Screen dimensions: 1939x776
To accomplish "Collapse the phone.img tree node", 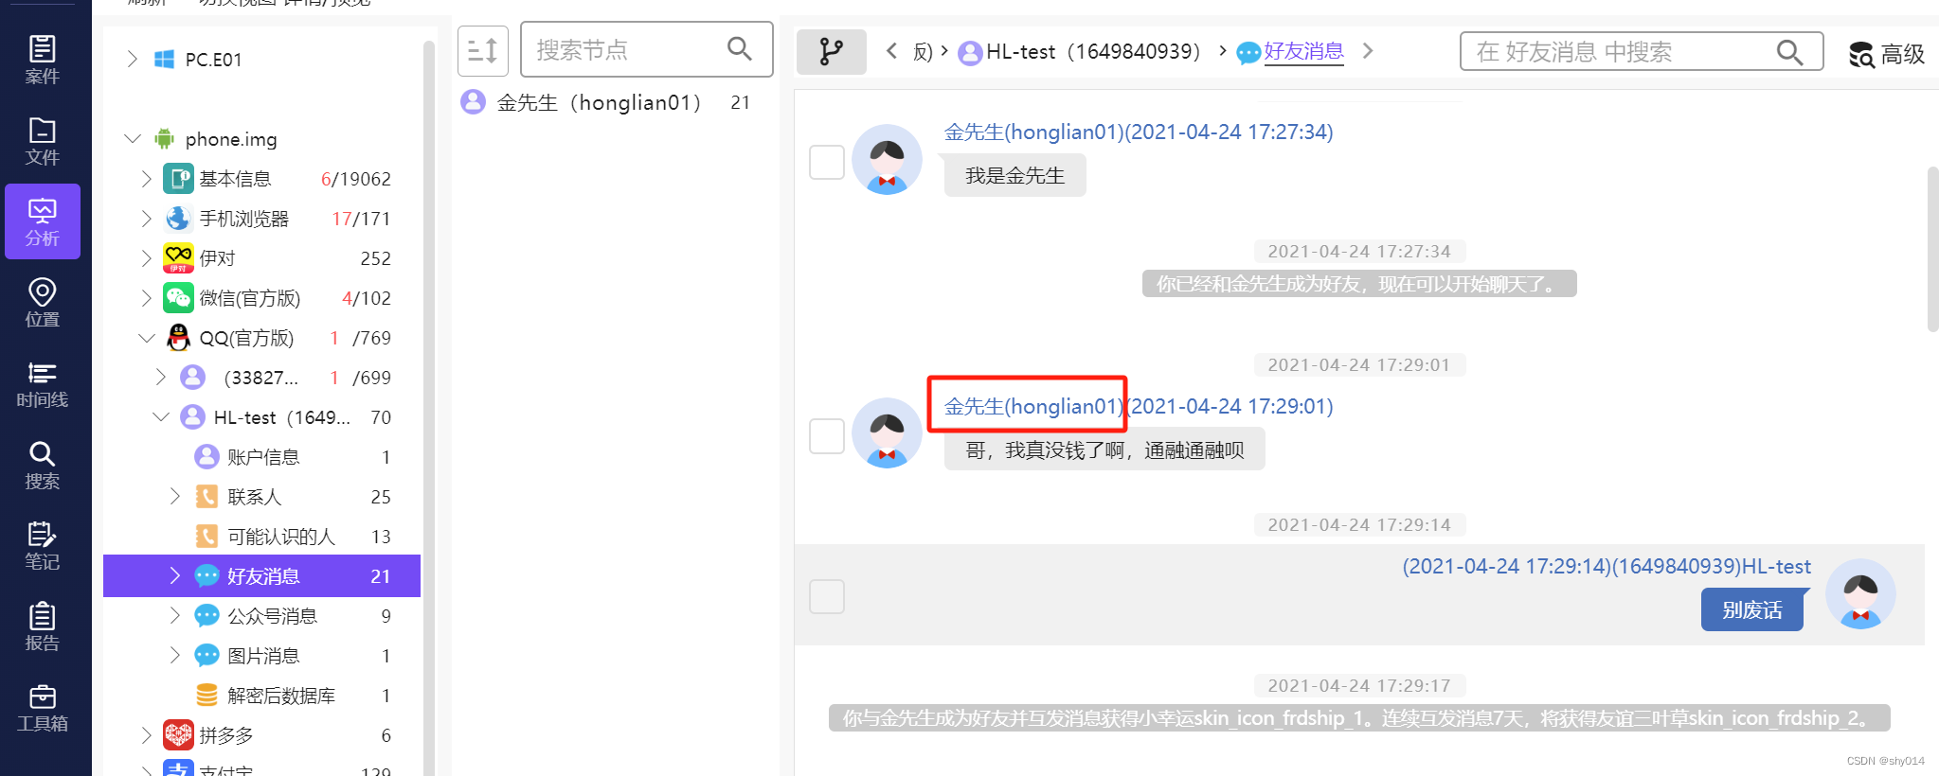I will pyautogui.click(x=133, y=139).
